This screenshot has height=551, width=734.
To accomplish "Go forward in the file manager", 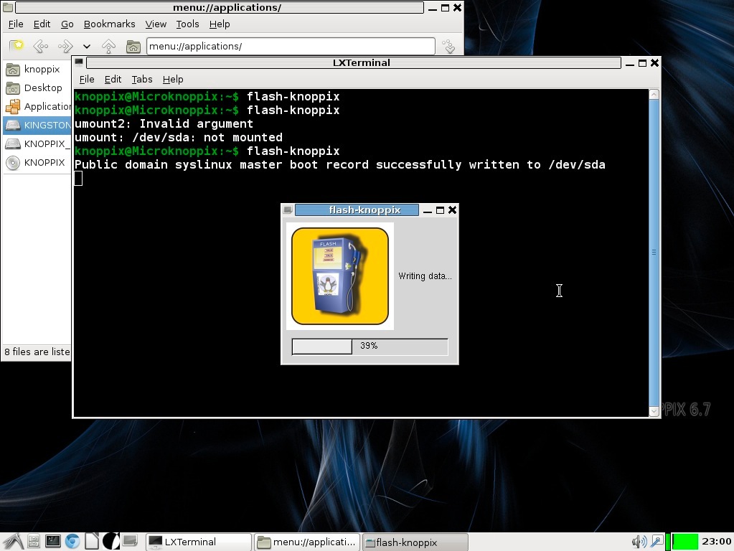I will [65, 46].
